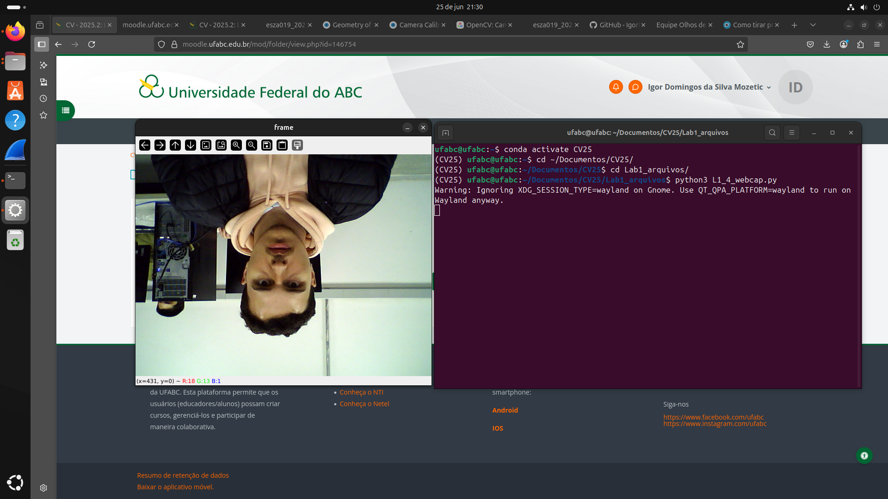
Task: Switch to the Como tirar tab
Action: pyautogui.click(x=751, y=25)
